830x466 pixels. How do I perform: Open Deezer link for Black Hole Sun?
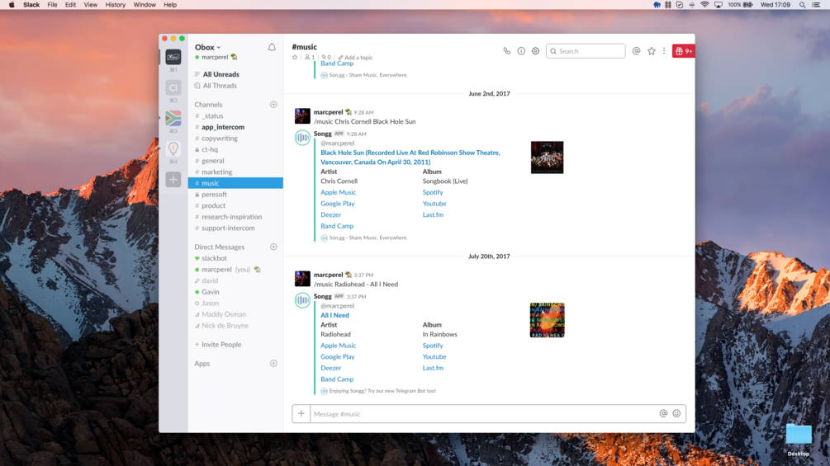pyautogui.click(x=331, y=214)
